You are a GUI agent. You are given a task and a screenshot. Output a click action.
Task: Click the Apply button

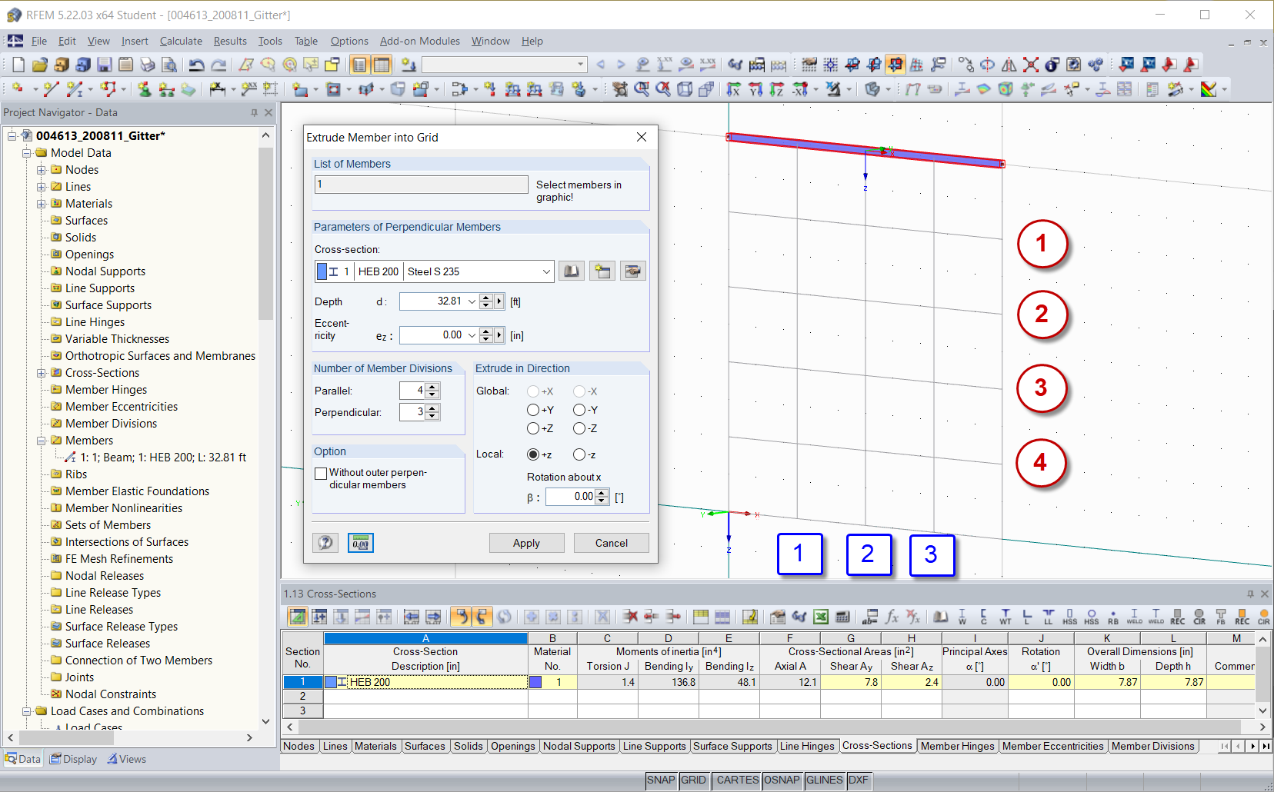point(526,542)
